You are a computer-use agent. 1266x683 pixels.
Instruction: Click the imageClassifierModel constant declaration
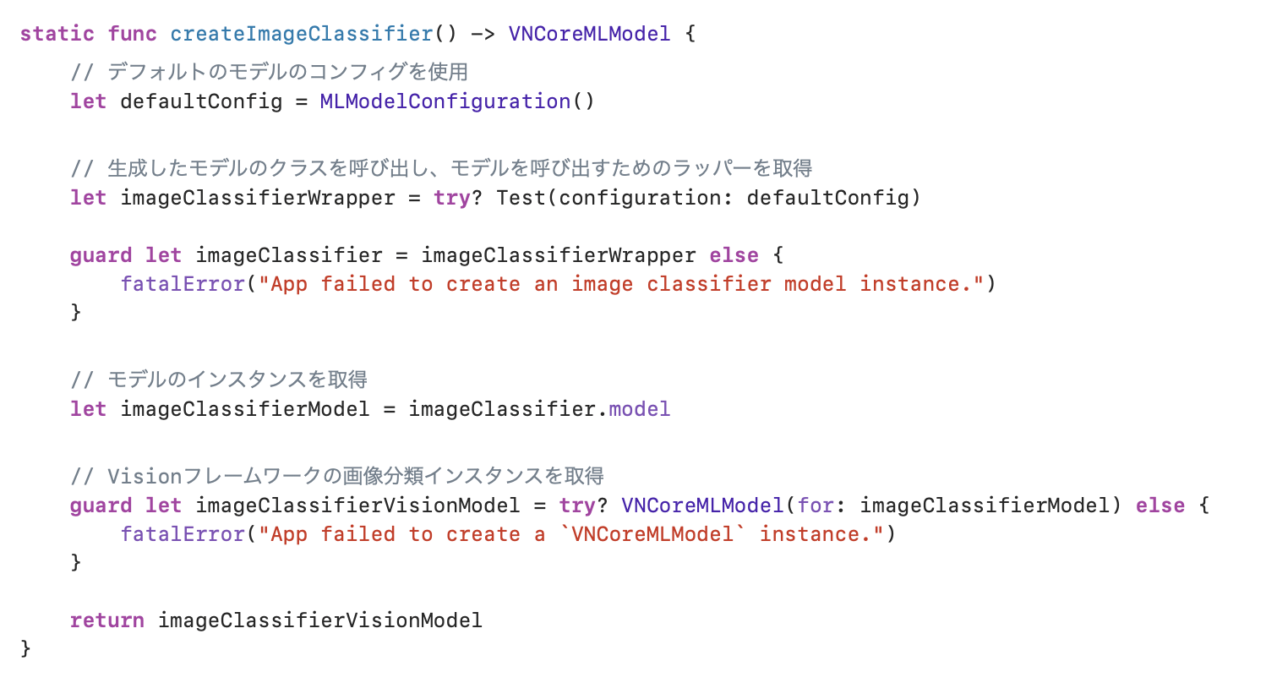pos(245,409)
